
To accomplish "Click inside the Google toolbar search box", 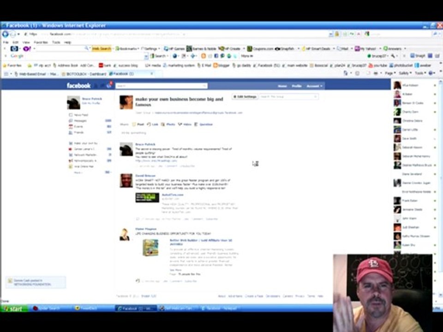I will click(84, 56).
